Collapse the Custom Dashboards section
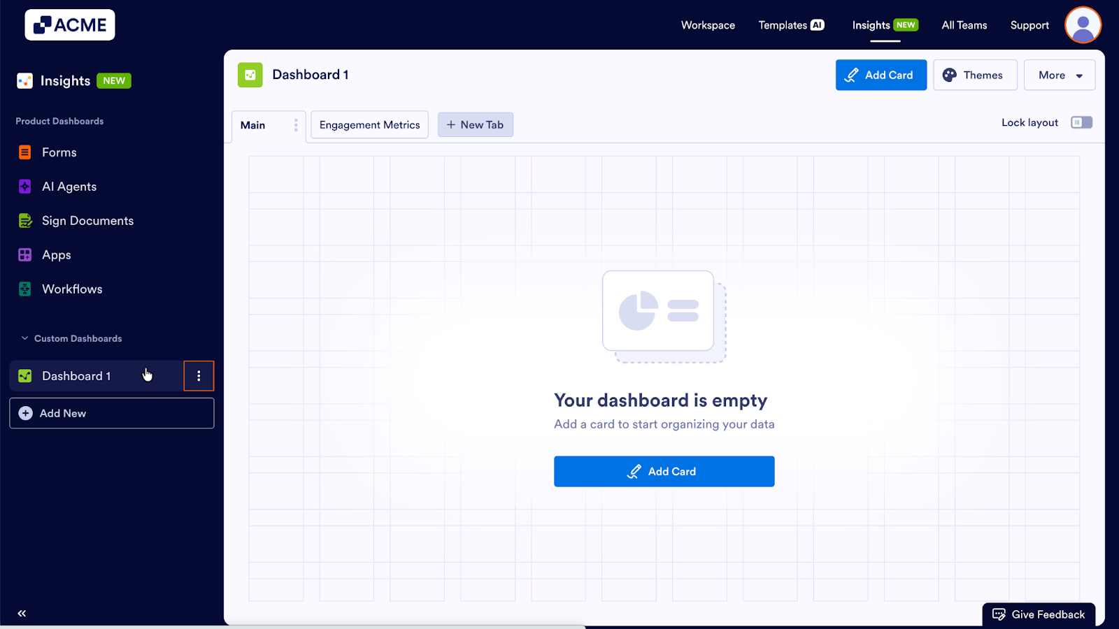The height and width of the screenshot is (629, 1119). (23, 338)
